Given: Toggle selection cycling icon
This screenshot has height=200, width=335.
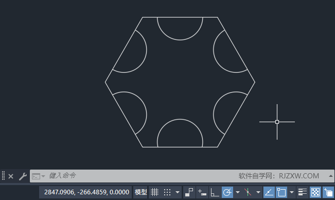Looking at the screenshot, I should tap(328, 192).
